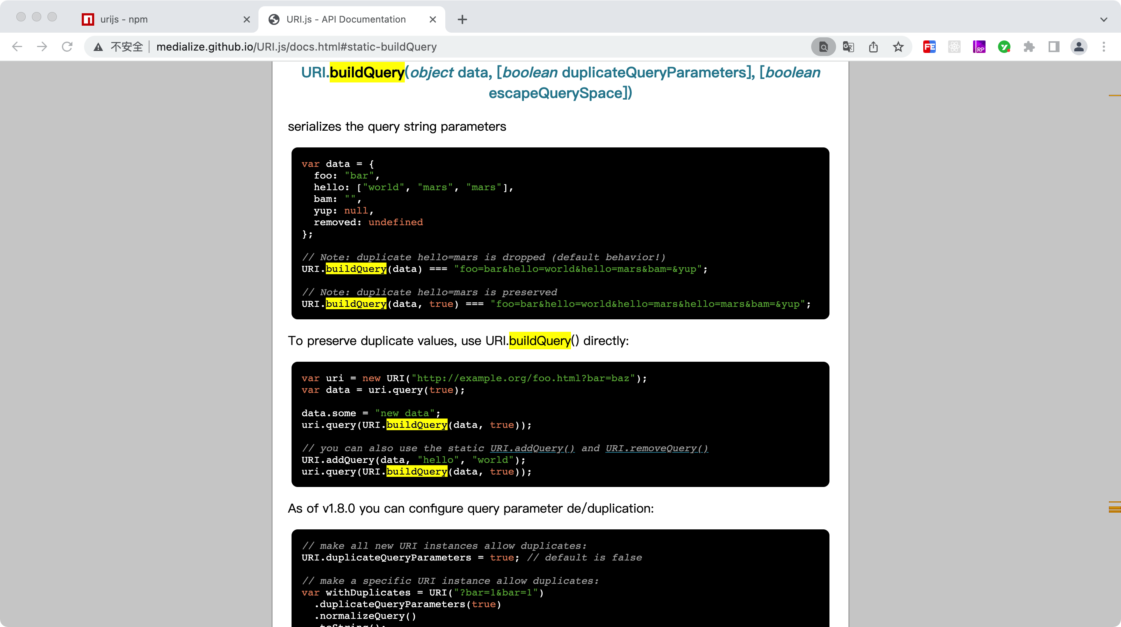Open the red FE extension icon

coord(929,47)
